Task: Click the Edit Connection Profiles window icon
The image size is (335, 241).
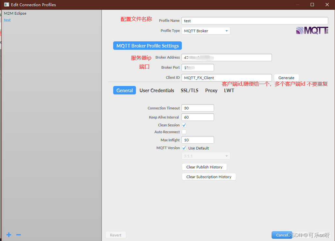Action: (x=7, y=5)
